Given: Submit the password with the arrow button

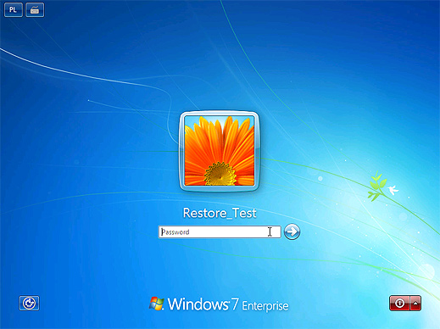Looking at the screenshot, I should (x=292, y=231).
